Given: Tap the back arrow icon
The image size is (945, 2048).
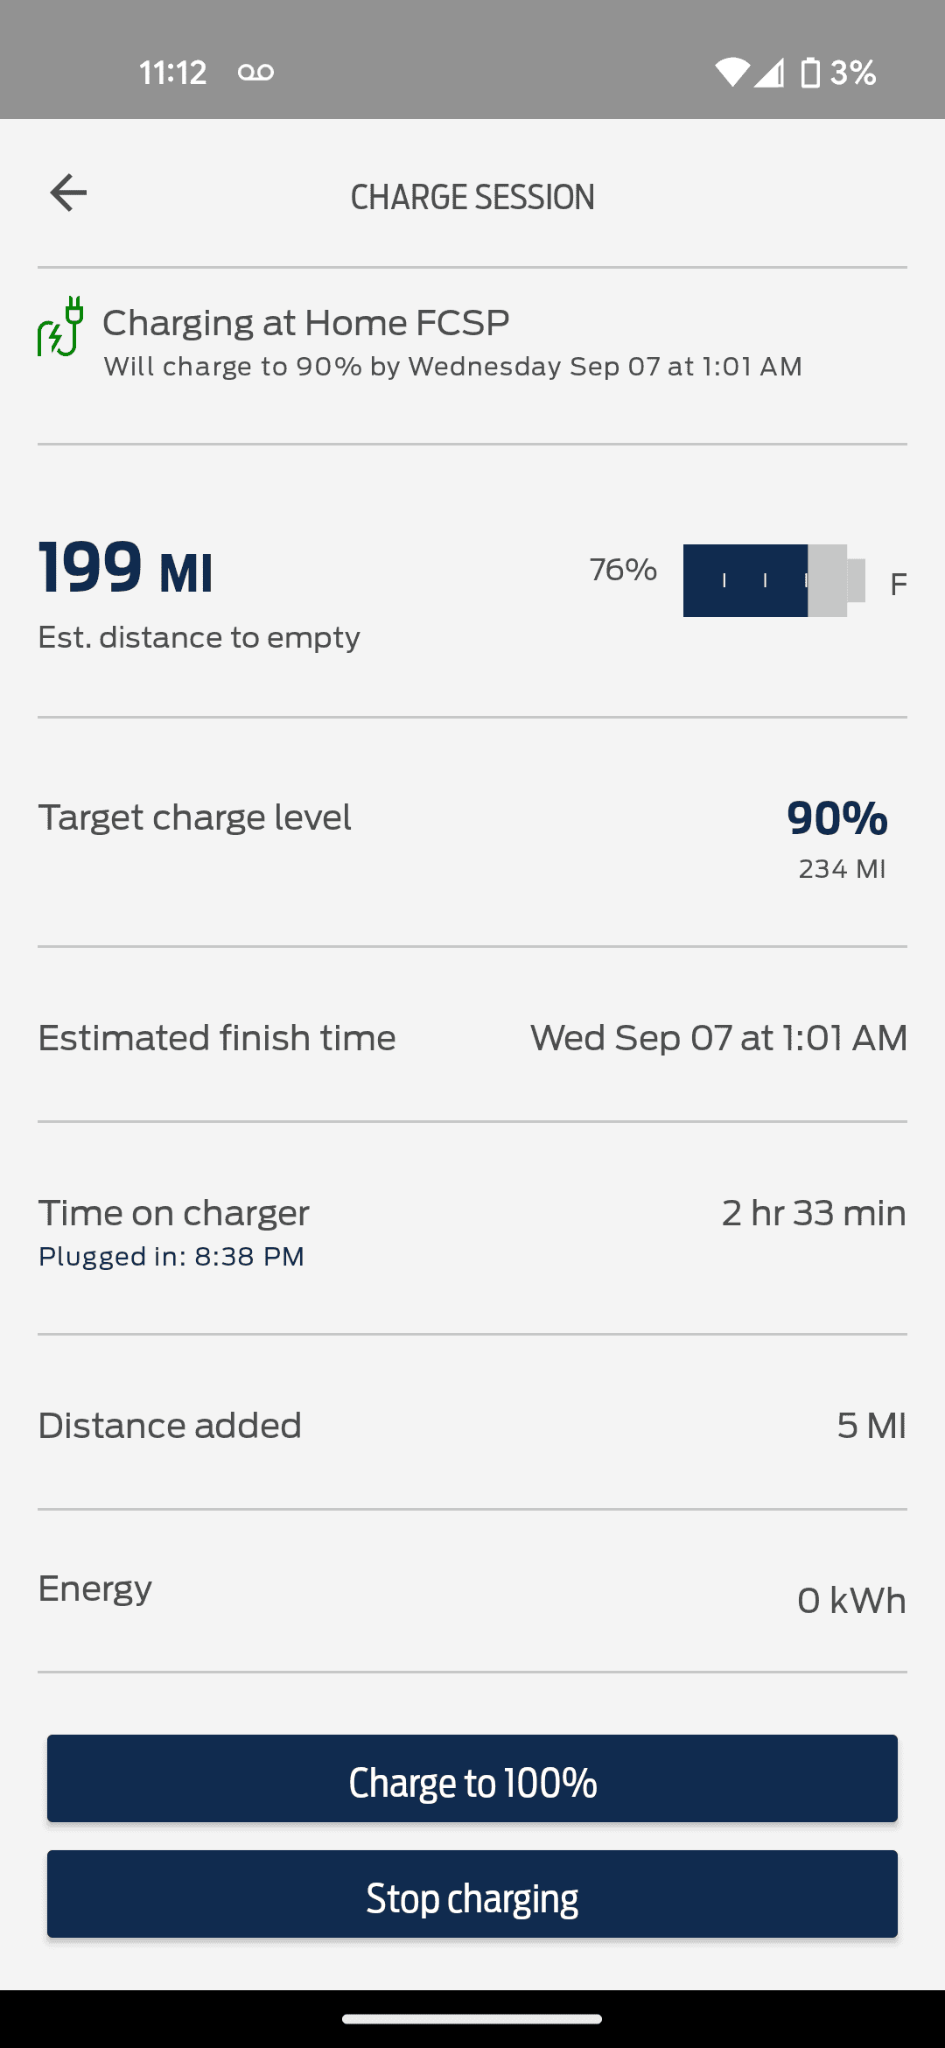Looking at the screenshot, I should 68,193.
